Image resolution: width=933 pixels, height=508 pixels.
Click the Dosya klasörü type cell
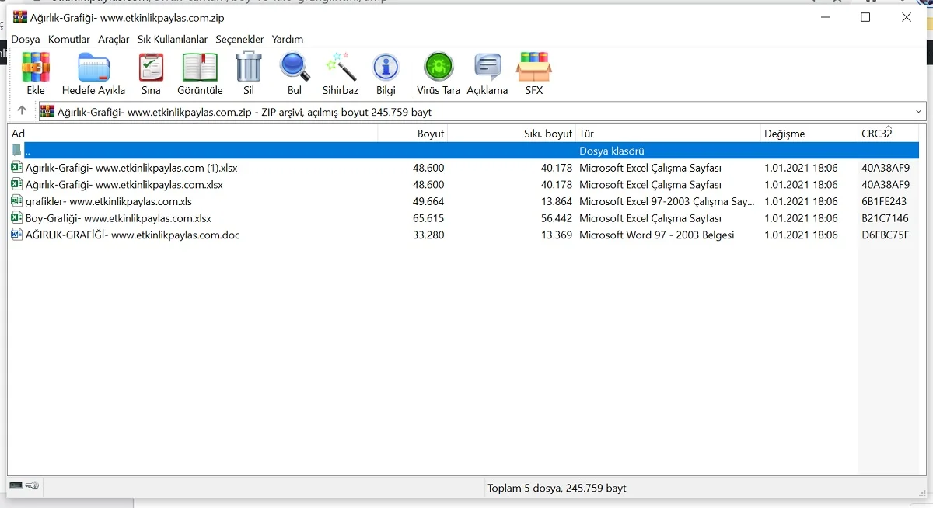[x=612, y=151]
